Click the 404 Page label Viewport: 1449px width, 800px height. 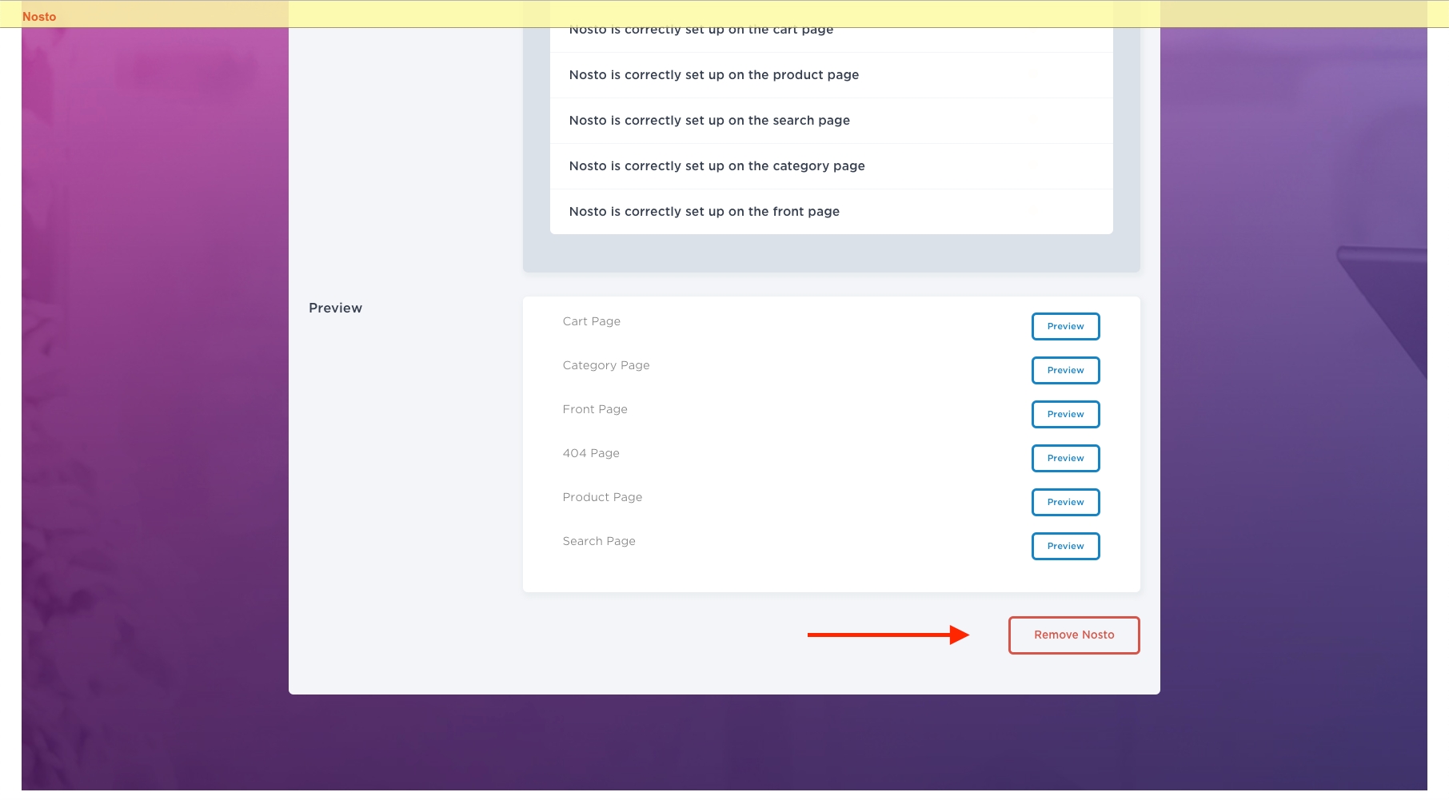pos(590,453)
